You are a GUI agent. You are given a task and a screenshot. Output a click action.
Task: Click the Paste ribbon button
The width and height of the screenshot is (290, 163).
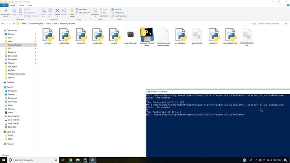[20, 12]
